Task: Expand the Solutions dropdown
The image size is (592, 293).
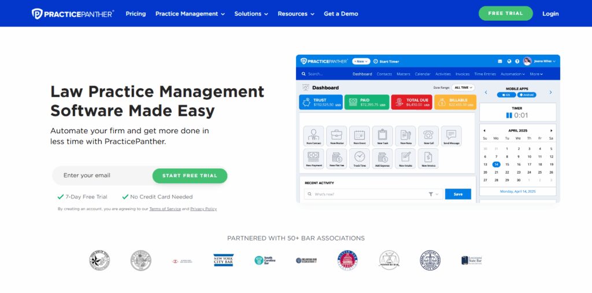Action: [251, 14]
